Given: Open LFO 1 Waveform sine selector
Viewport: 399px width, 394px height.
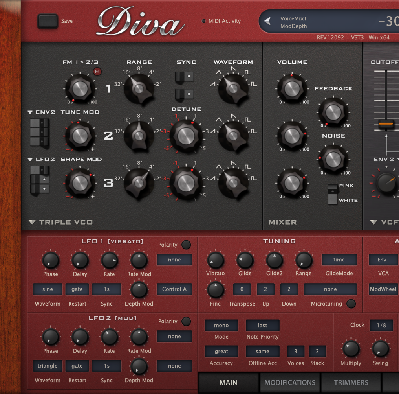Looking at the screenshot, I should 48,289.
